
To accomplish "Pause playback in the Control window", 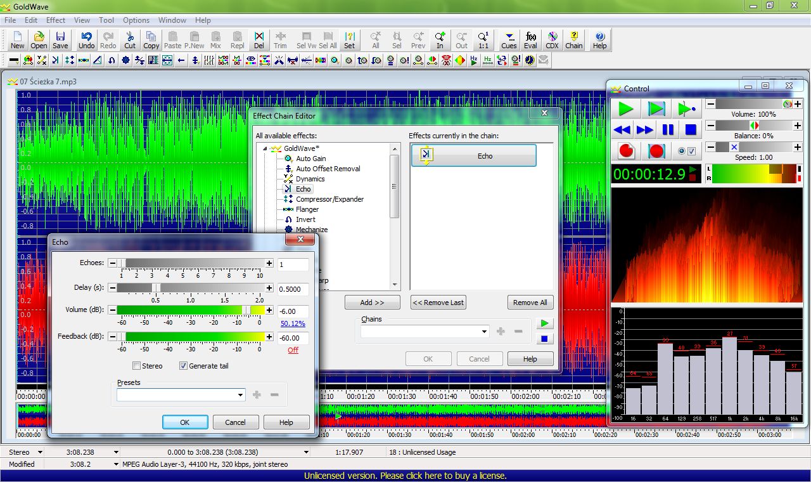I will click(668, 129).
